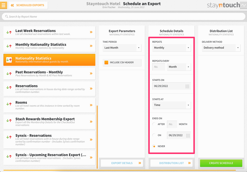Select Past Reservations - Monthly title

(39, 72)
